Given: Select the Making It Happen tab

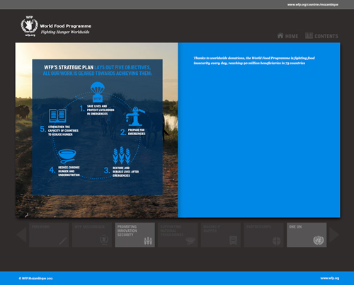Looking at the screenshot, I should tap(221, 235).
